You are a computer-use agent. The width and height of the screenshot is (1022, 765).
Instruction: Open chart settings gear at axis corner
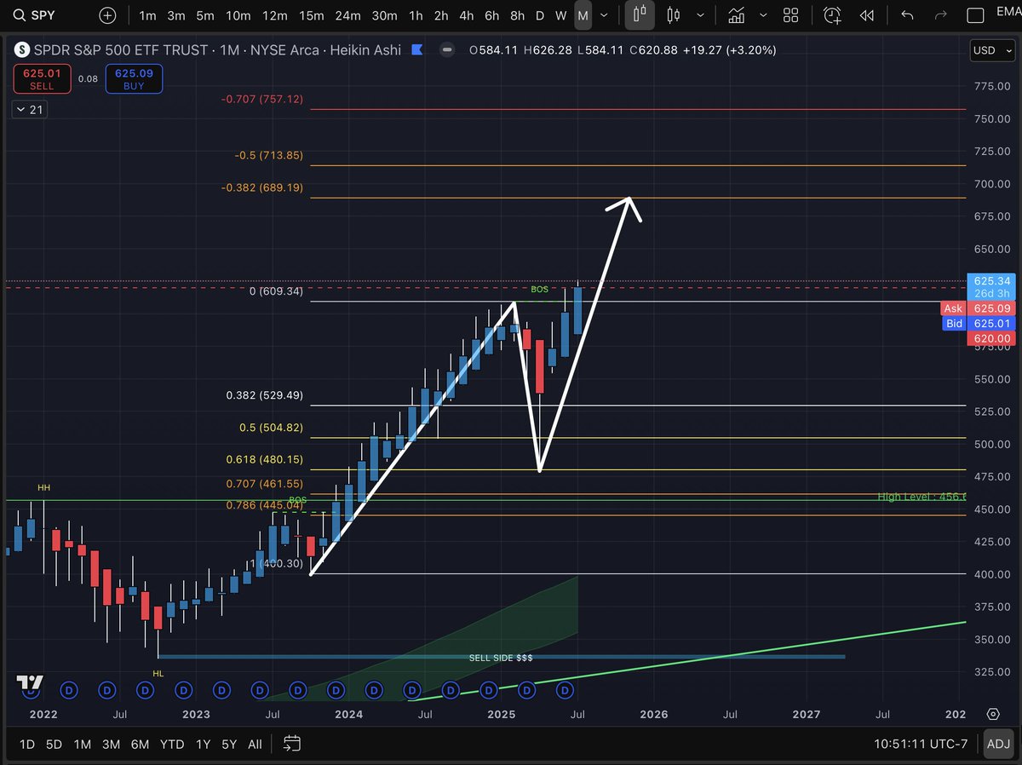coord(993,714)
